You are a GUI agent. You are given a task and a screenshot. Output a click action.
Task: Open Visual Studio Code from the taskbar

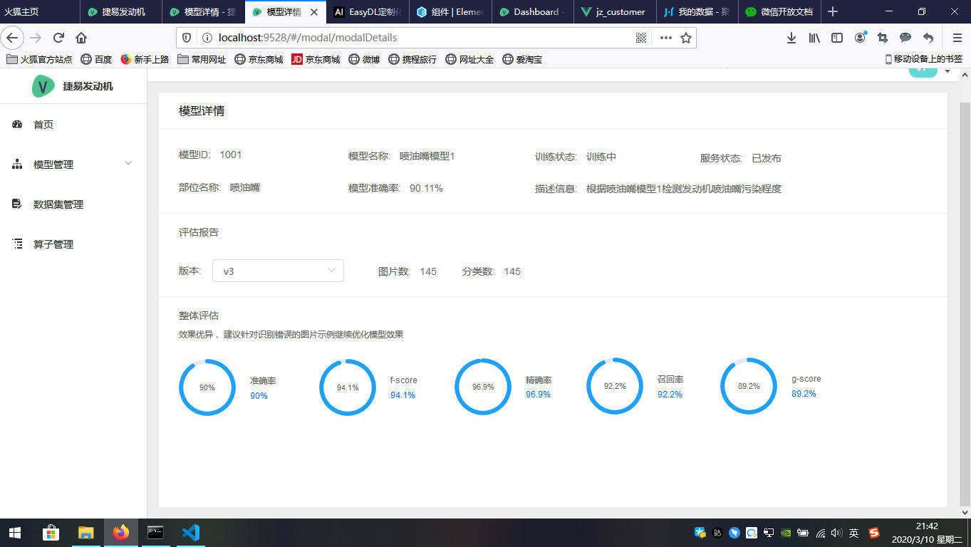[x=190, y=533]
